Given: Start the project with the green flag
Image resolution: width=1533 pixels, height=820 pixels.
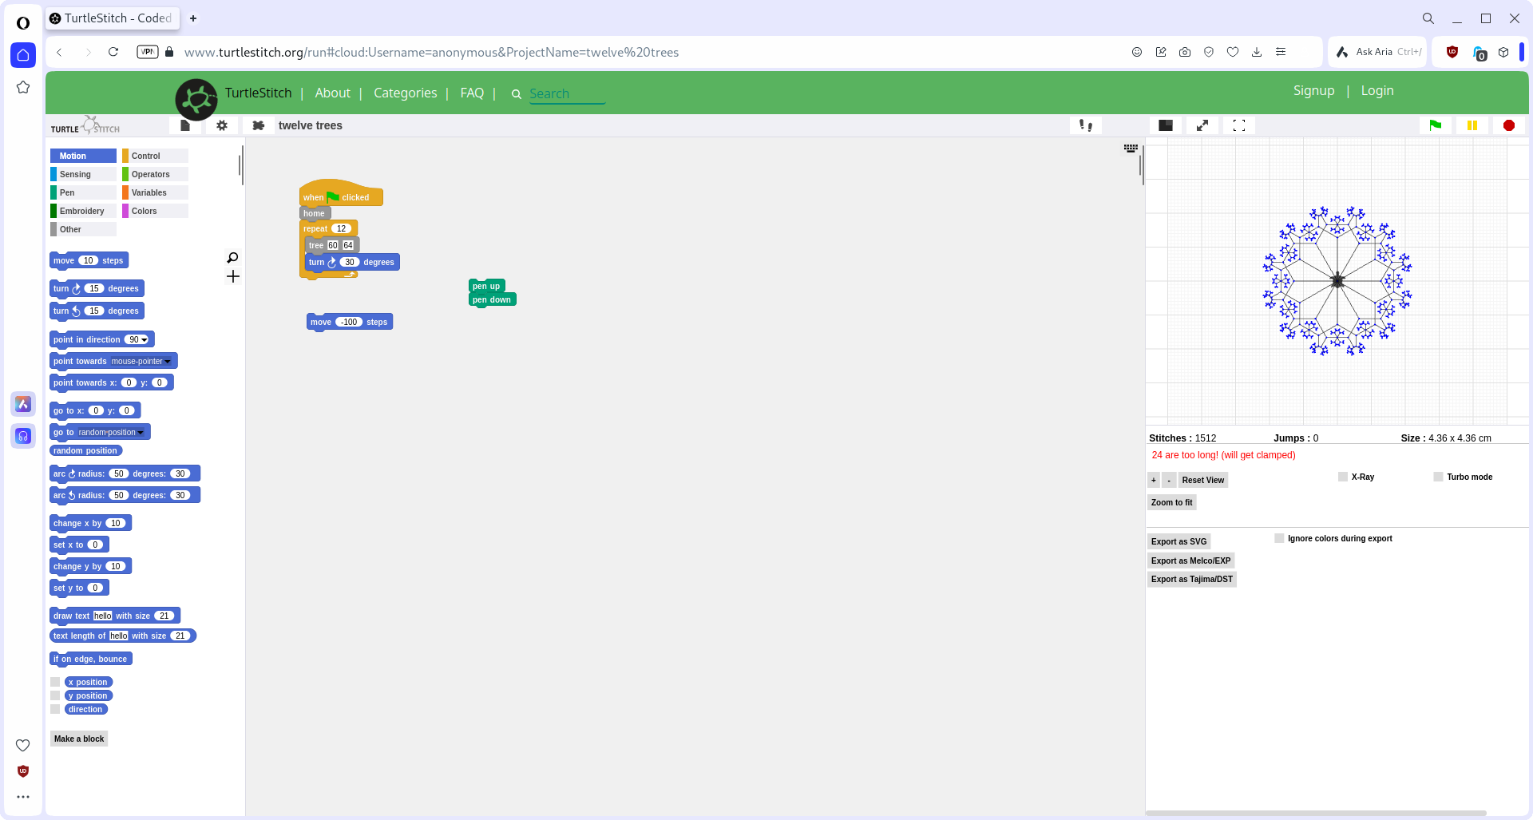Looking at the screenshot, I should [x=1435, y=125].
